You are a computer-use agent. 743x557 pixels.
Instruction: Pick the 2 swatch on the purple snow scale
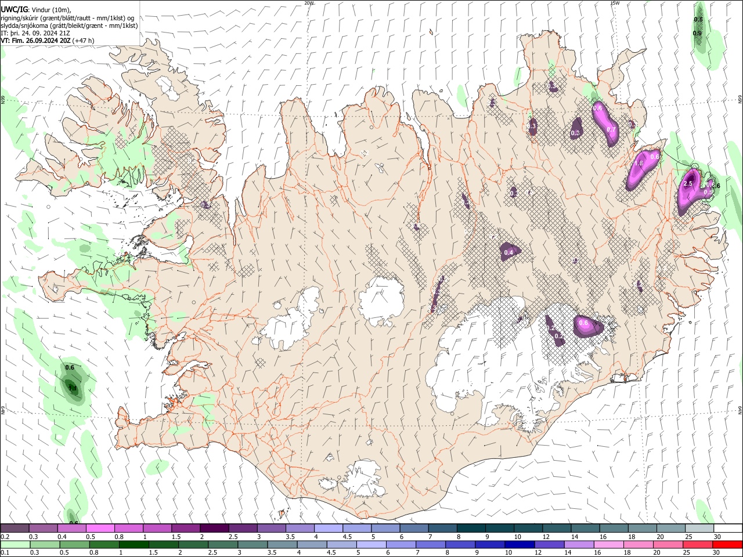(214, 529)
